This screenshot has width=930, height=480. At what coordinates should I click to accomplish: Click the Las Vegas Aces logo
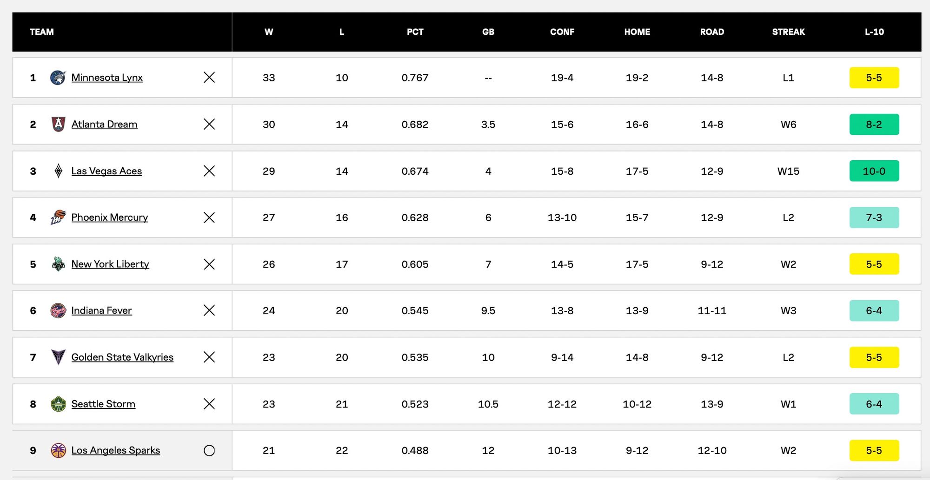point(58,171)
